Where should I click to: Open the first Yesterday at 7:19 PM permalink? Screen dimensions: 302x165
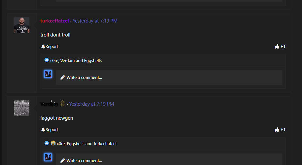tap(95, 21)
